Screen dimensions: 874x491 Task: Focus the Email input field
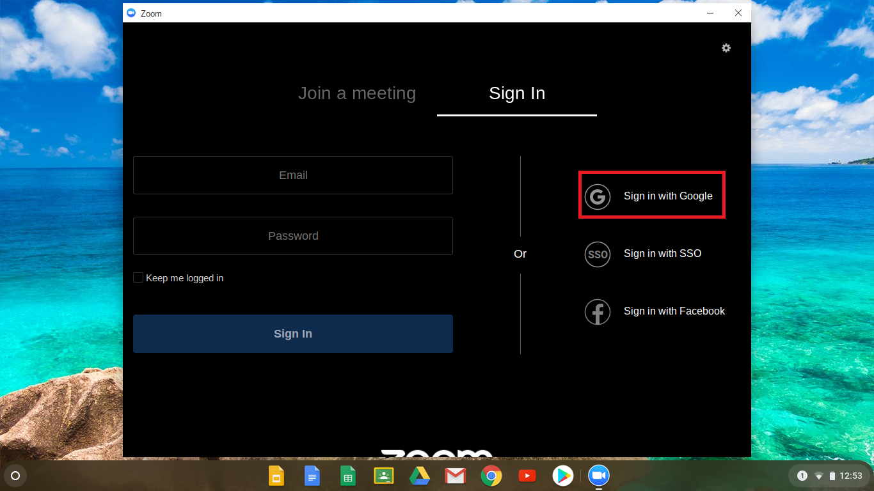pyautogui.click(x=293, y=175)
